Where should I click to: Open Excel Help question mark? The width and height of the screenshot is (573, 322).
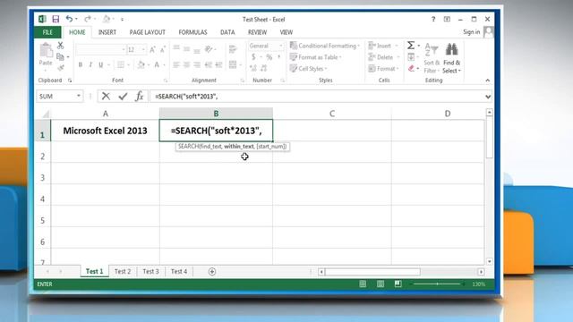click(433, 19)
